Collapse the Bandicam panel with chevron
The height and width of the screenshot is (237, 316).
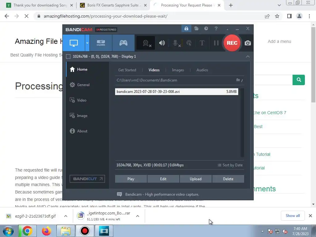[x=248, y=56]
